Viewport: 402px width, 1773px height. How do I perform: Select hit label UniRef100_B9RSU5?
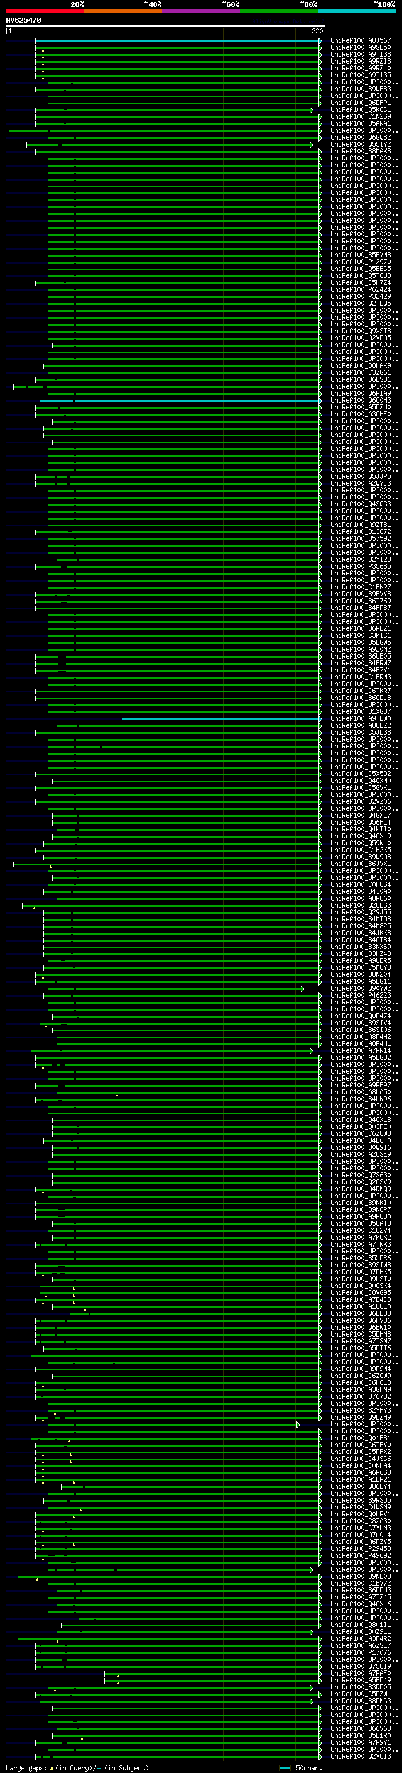tap(360, 1500)
